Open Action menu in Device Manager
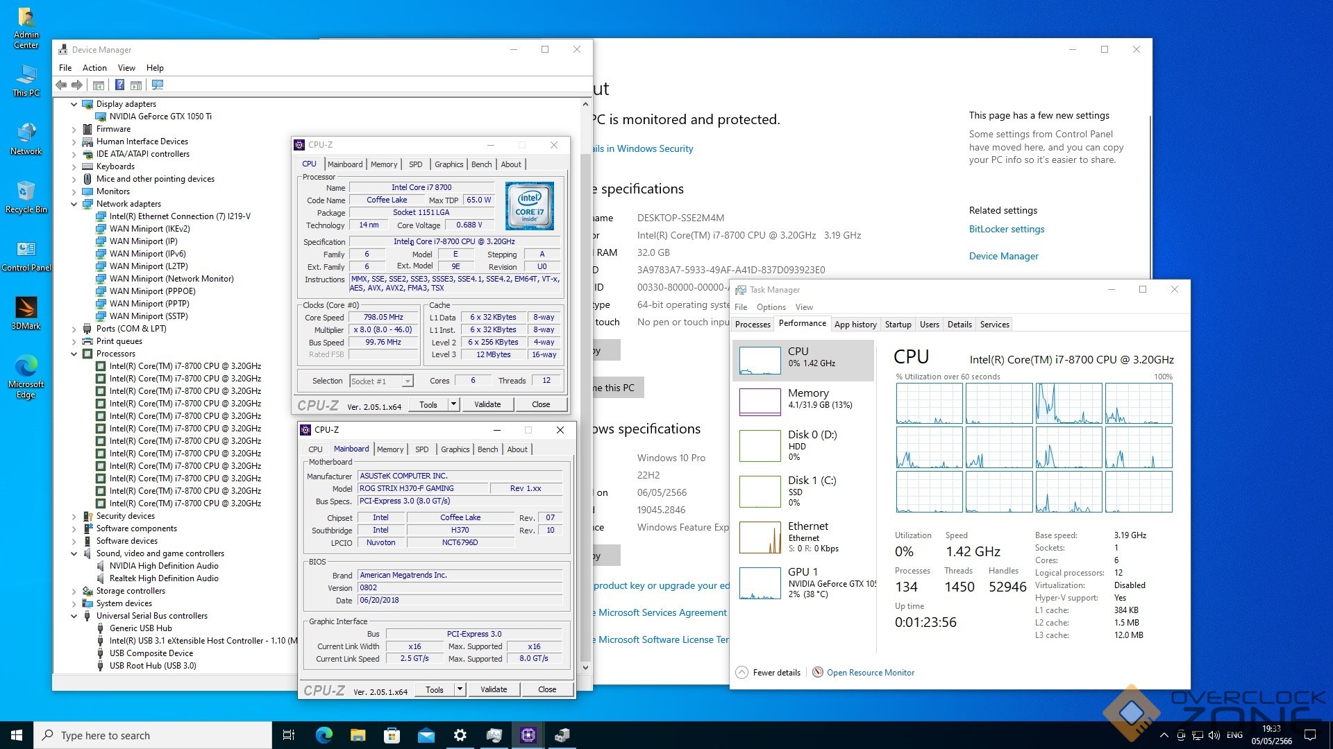Viewport: 1333px width, 749px height. 94,68
